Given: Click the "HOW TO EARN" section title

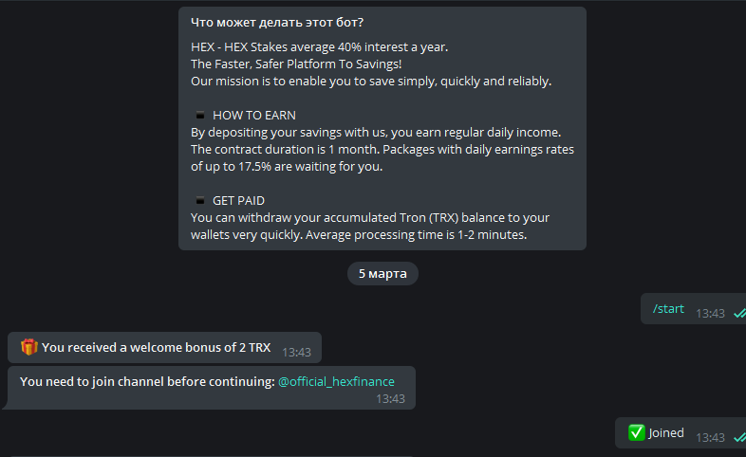Looking at the screenshot, I should pyautogui.click(x=254, y=116).
